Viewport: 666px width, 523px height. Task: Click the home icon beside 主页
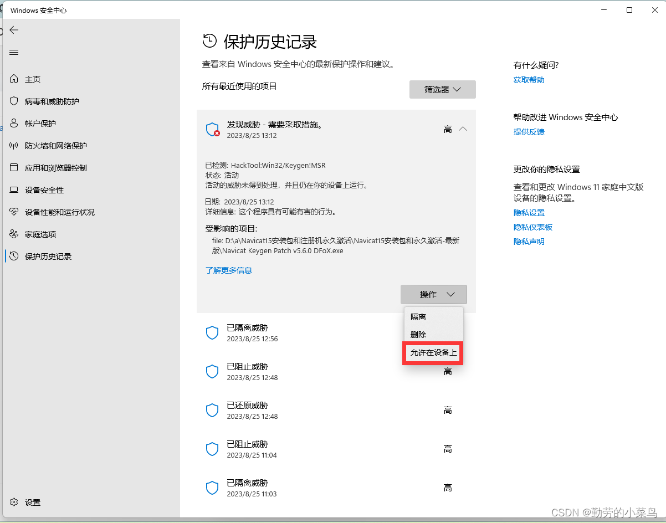point(14,79)
